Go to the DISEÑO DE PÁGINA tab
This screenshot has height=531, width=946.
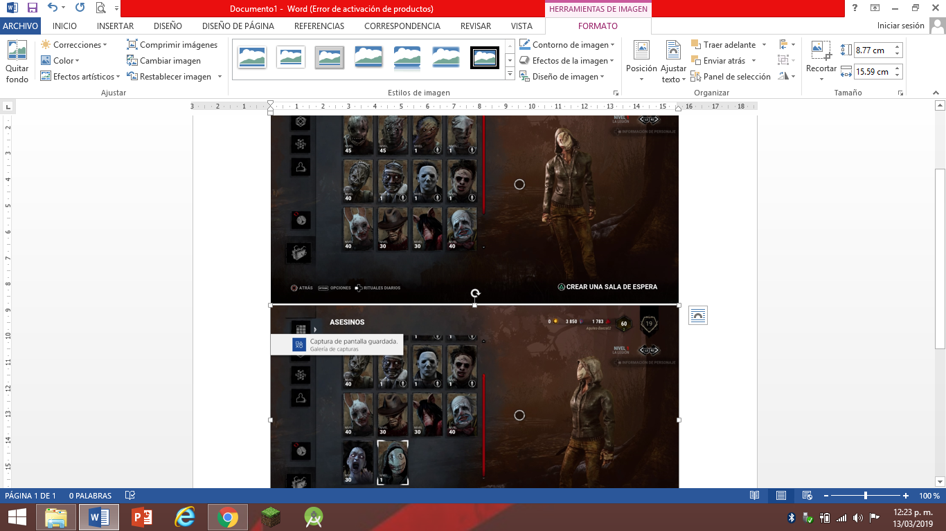click(x=238, y=26)
